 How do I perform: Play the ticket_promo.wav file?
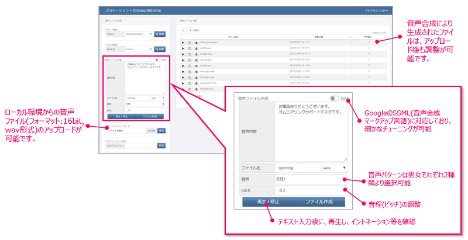183,43
